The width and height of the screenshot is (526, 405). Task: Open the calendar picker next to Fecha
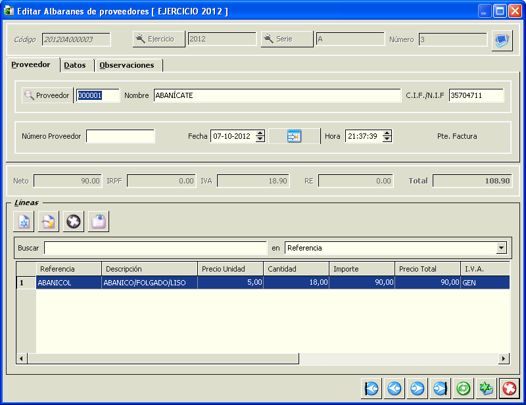point(294,136)
